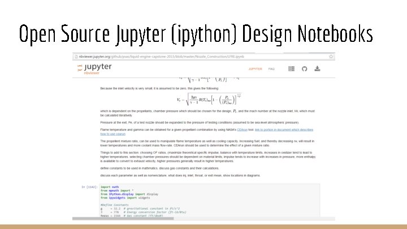Click 'from mpmath import *' code line
407x229 pixels.
pos(117,191)
